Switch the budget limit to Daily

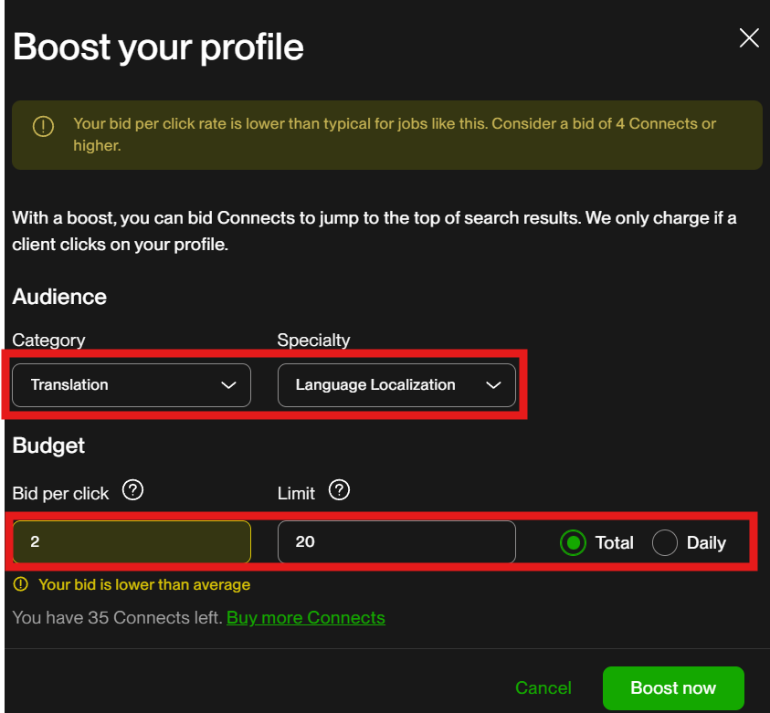(x=665, y=542)
